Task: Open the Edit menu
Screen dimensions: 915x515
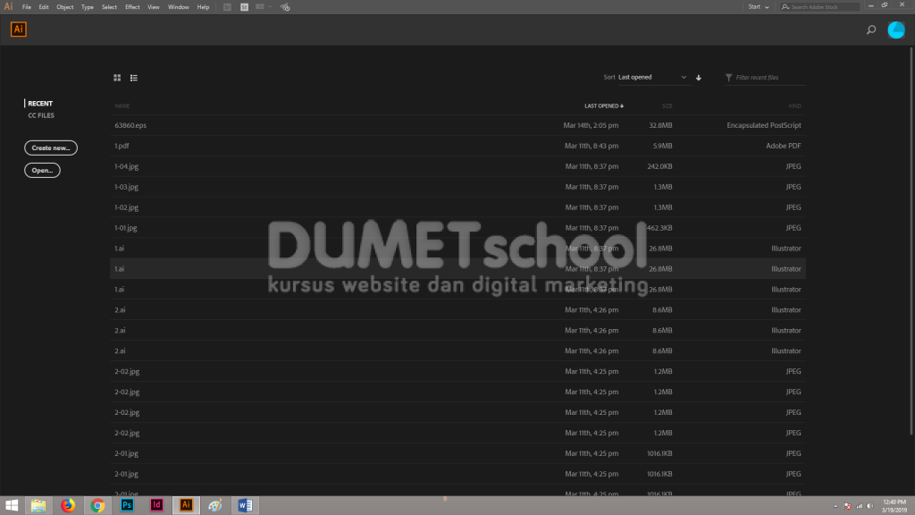Action: pos(44,7)
